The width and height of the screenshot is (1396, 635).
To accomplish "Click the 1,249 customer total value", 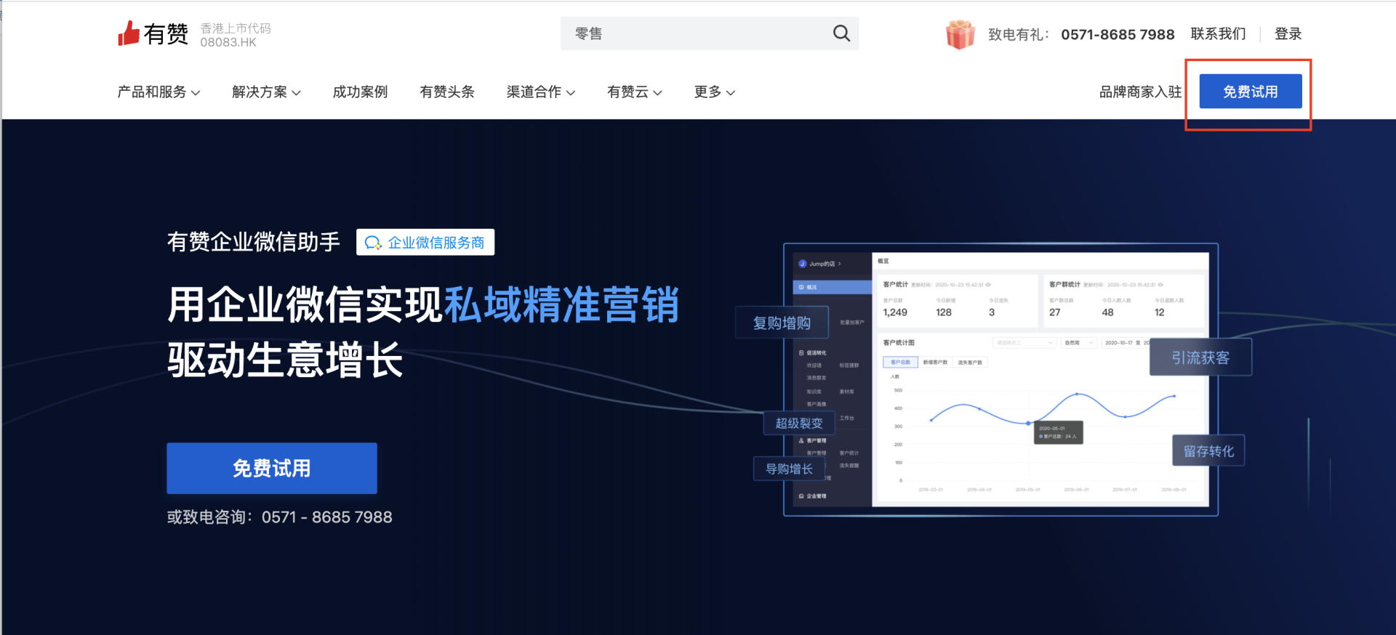I will tap(895, 312).
